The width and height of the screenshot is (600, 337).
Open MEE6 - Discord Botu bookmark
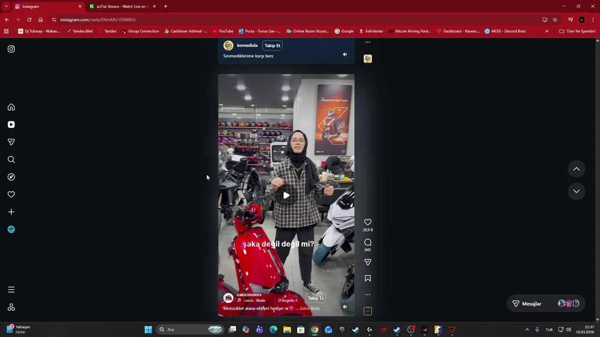point(505,31)
